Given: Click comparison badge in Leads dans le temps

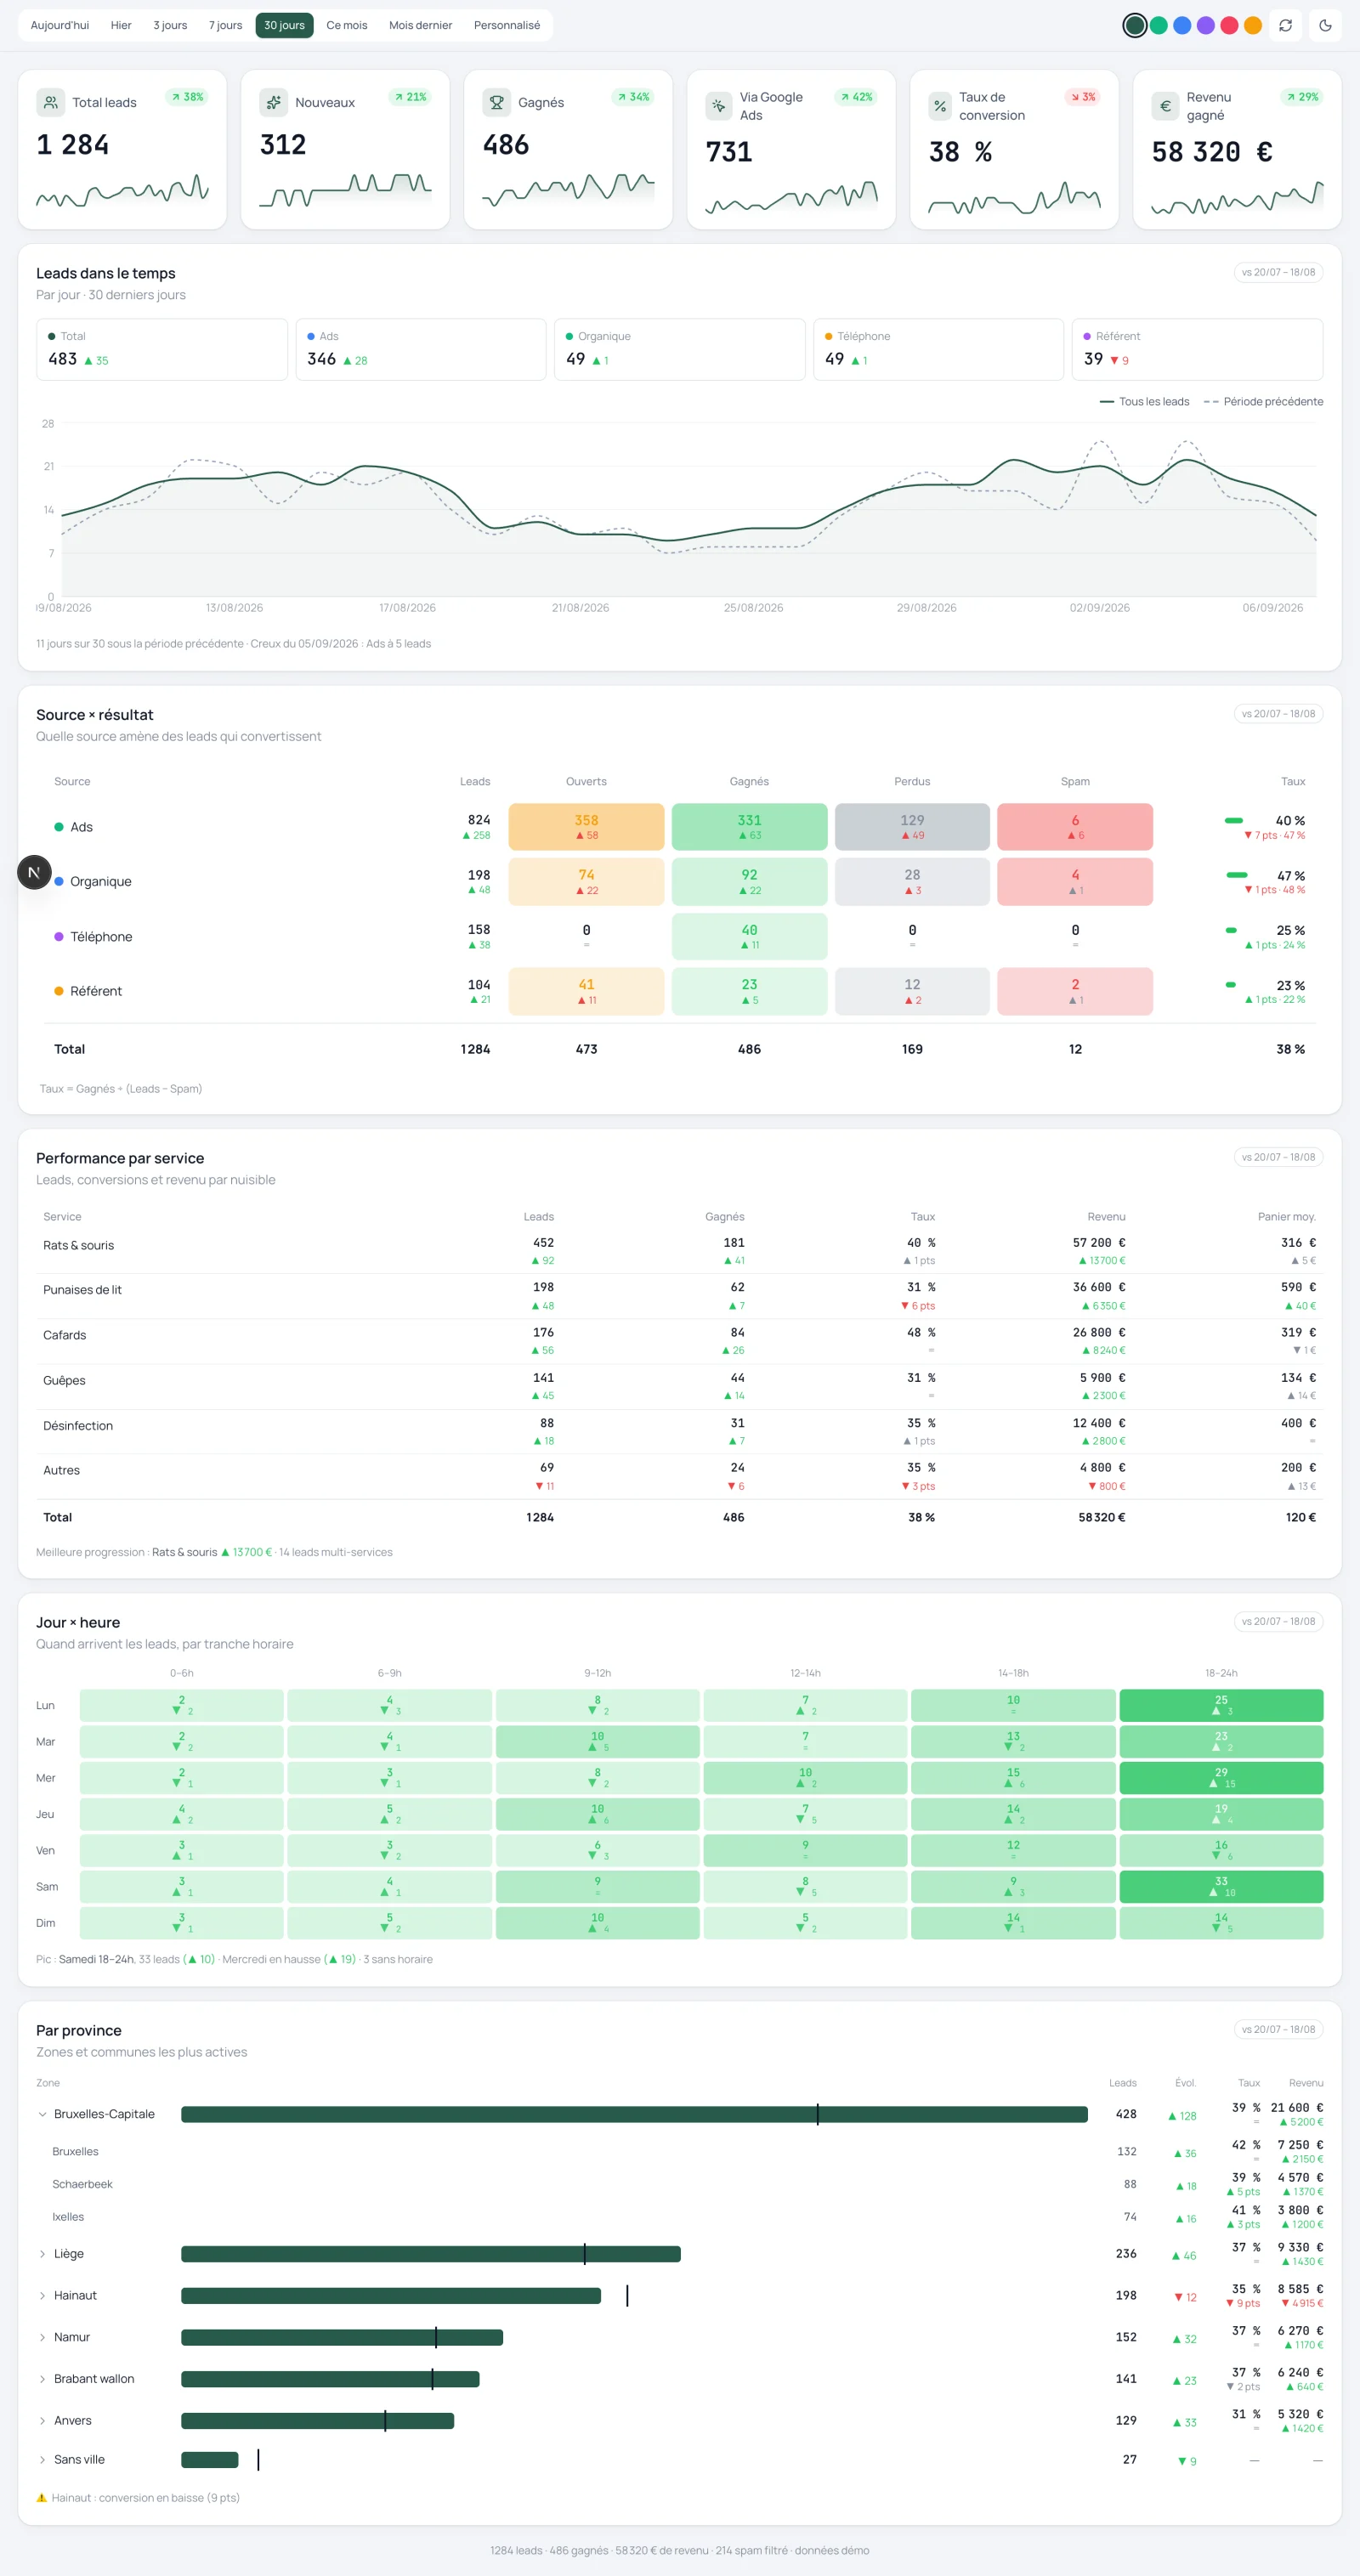Looking at the screenshot, I should tap(1278, 272).
